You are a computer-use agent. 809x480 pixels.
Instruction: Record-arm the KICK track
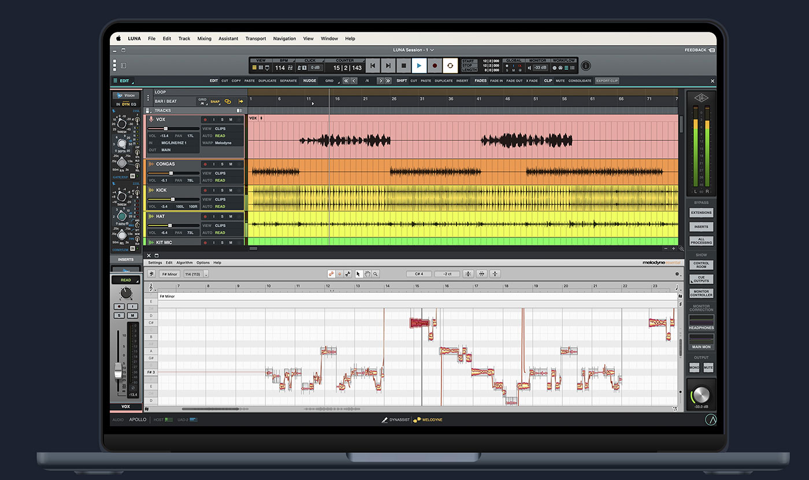point(205,190)
